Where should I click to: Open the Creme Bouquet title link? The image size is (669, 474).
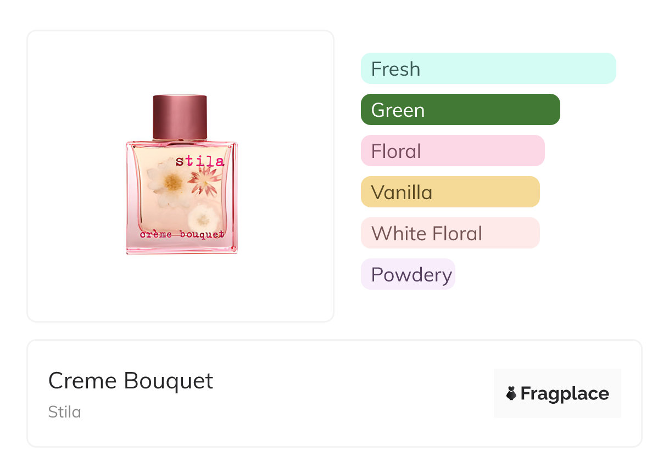[x=131, y=381]
